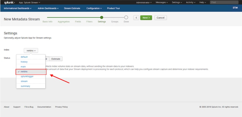
Task: Select the summary index option
Action: coord(25,86)
